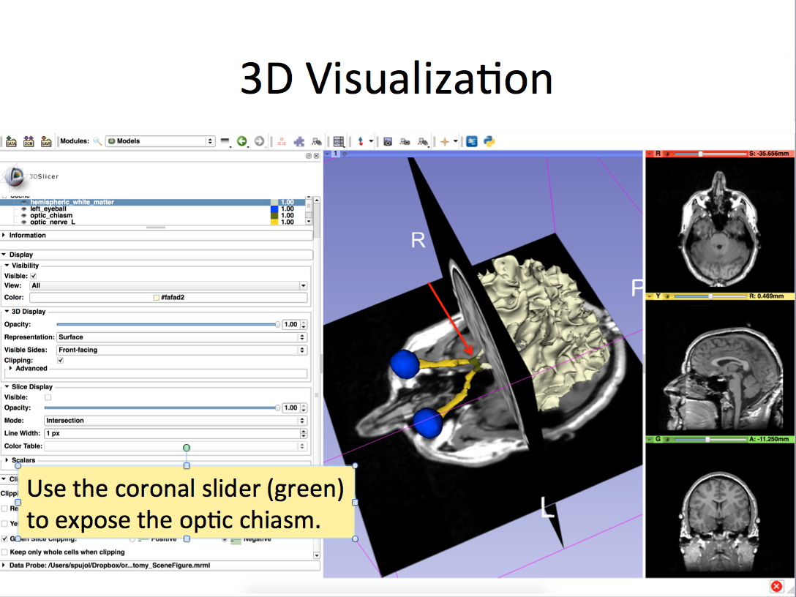Click the panel undock float icon
The width and height of the screenshot is (796, 597).
click(309, 156)
